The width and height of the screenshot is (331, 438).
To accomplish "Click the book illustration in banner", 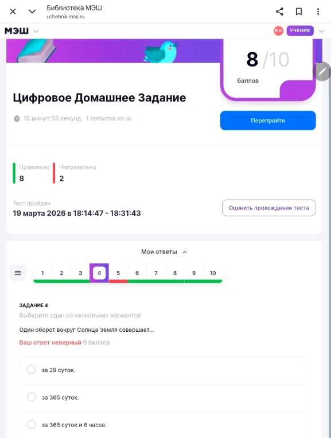I will tap(37, 51).
